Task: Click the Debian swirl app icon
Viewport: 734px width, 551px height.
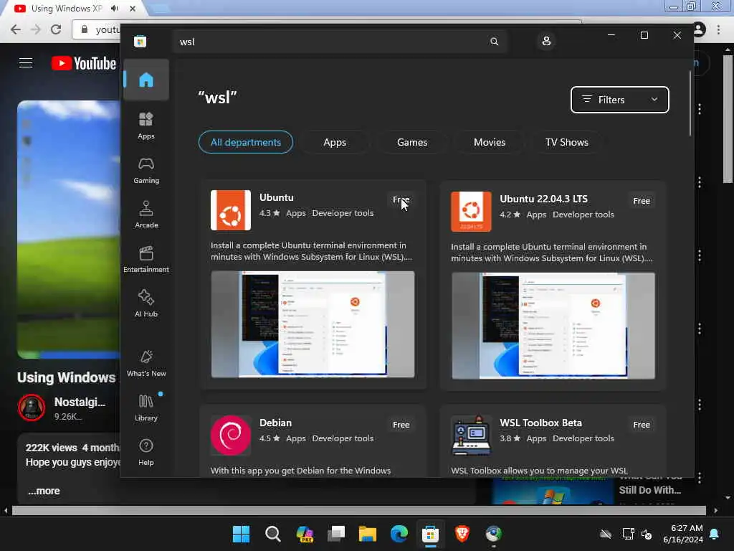Action: (x=230, y=435)
